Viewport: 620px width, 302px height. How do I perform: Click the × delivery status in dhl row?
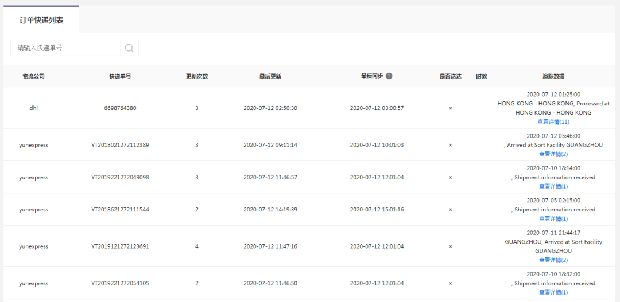(451, 108)
